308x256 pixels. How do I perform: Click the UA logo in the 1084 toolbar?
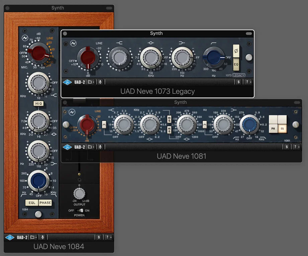10,237
